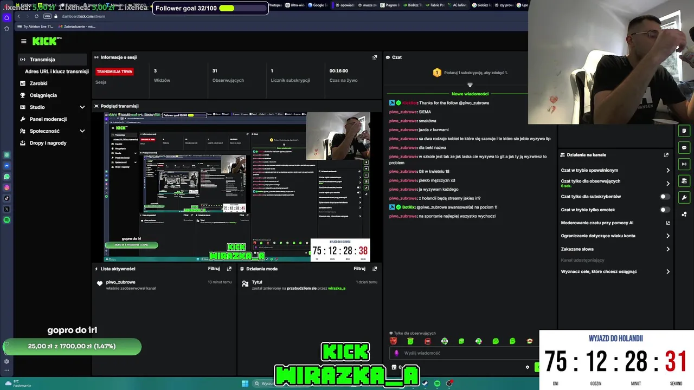Toggle Czat tylko dla subskrybentów switch
This screenshot has height=390, width=694.
(x=665, y=197)
